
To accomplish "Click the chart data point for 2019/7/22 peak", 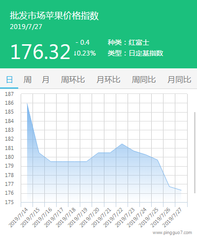I will point(122,144).
